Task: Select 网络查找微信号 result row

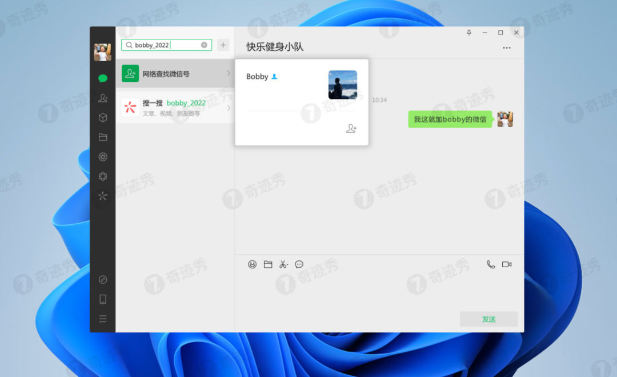Action: click(175, 73)
